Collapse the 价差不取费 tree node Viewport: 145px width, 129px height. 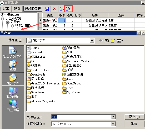click(x=2, y=19)
